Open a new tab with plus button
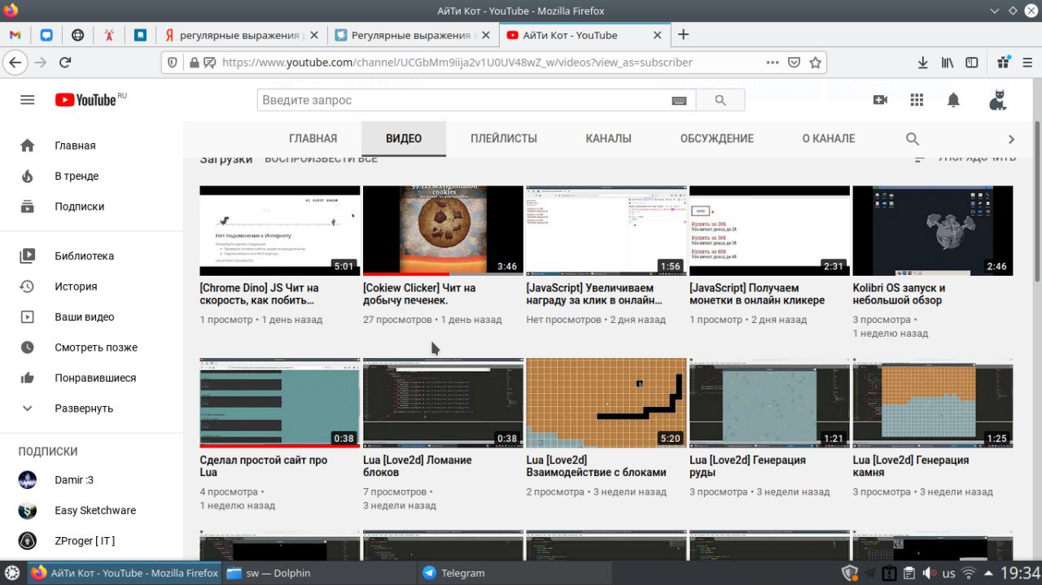Screen dimensions: 1042x585 pyautogui.click(x=683, y=34)
